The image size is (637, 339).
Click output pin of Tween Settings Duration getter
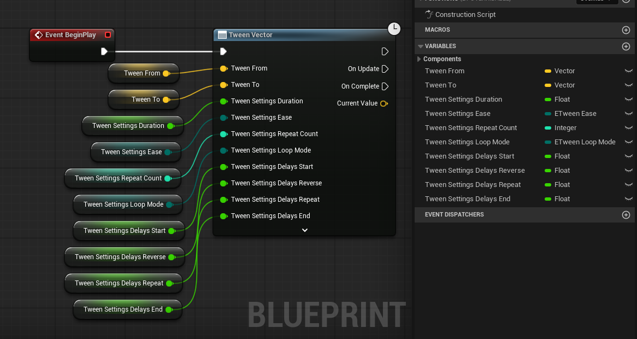pyautogui.click(x=170, y=126)
